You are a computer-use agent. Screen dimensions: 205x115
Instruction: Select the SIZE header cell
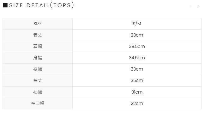[38, 24]
